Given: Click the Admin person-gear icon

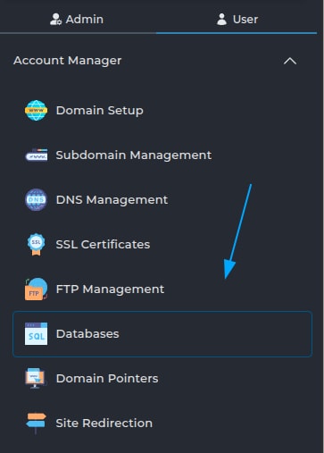Looking at the screenshot, I should 55,19.
